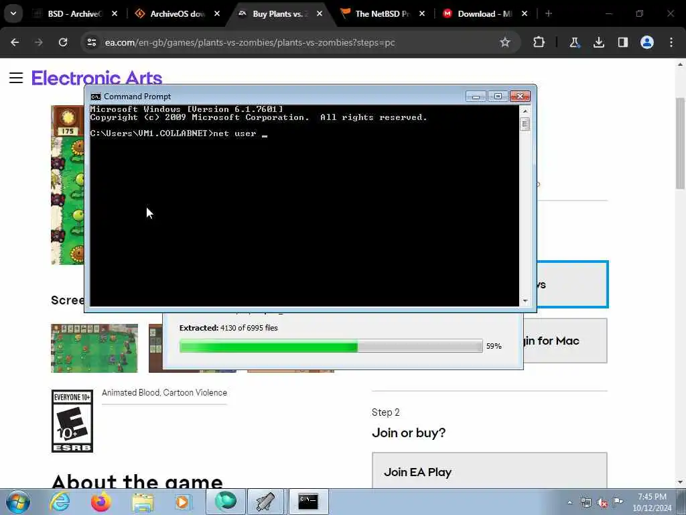The image size is (686, 515).
Task: Click Command Prompt scrollbar down arrow
Action: point(525,301)
